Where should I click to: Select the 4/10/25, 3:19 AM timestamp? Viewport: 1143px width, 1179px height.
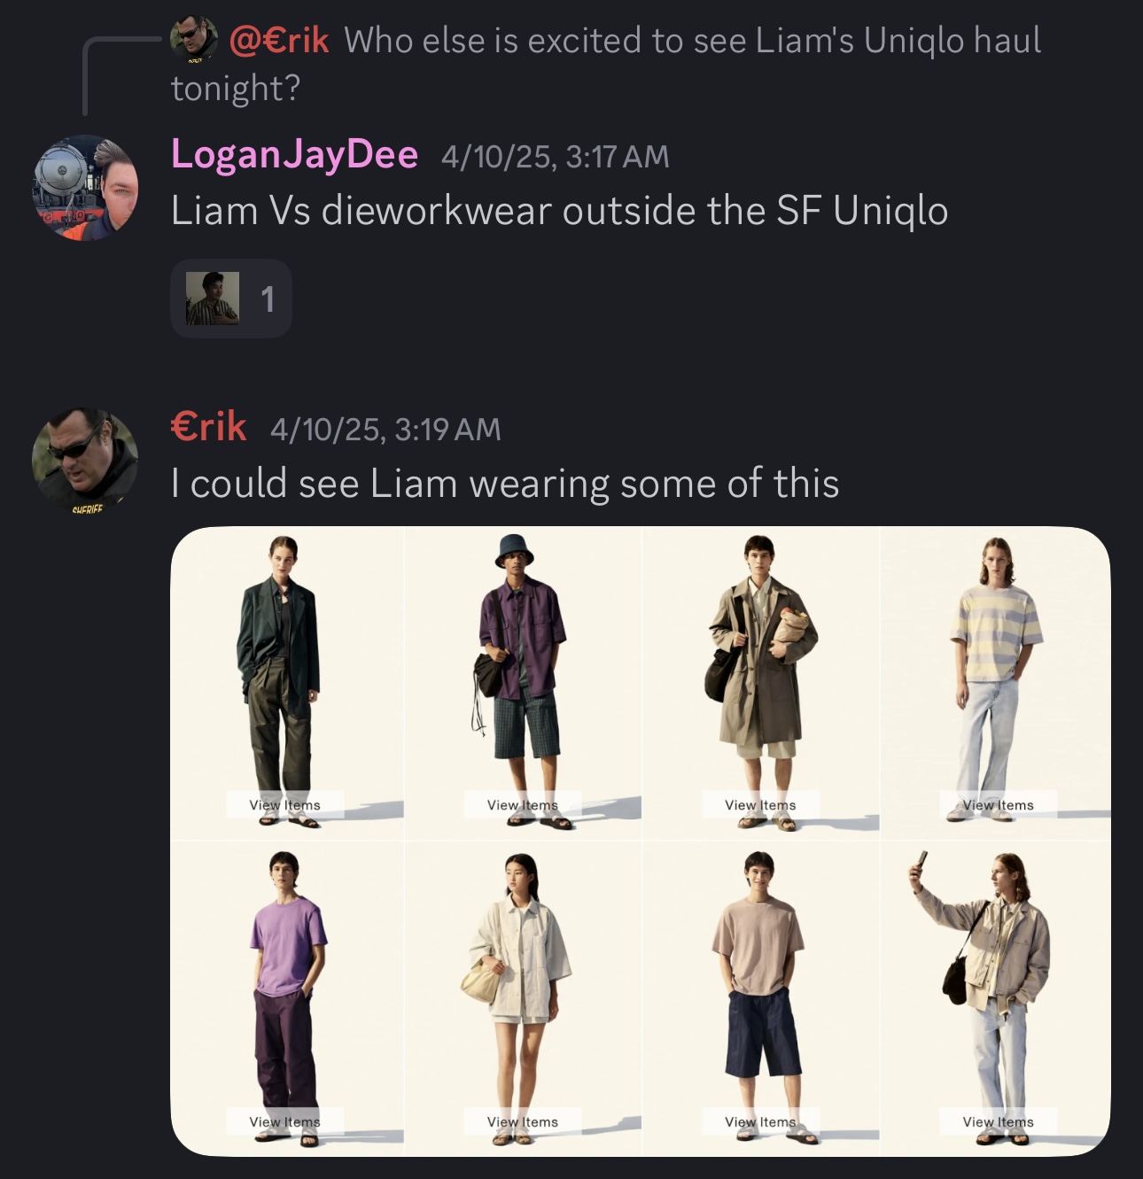click(x=385, y=430)
